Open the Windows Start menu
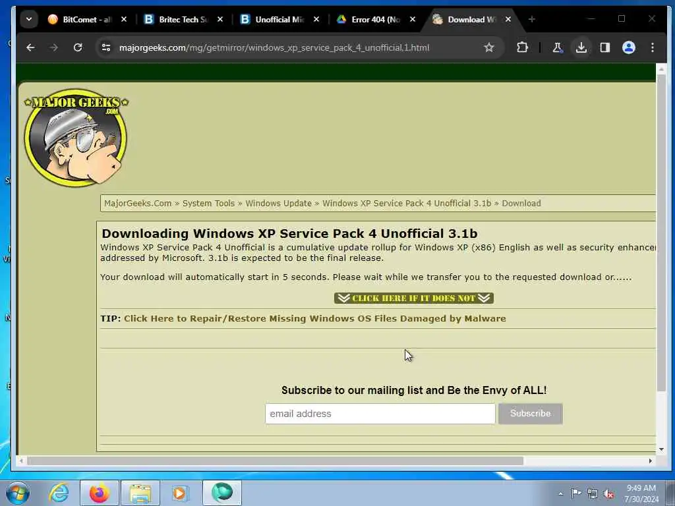This screenshot has height=506, width=675. coord(18,493)
